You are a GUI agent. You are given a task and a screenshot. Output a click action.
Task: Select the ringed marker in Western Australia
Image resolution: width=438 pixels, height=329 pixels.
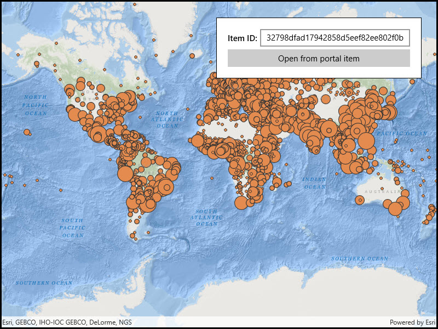click(360, 200)
